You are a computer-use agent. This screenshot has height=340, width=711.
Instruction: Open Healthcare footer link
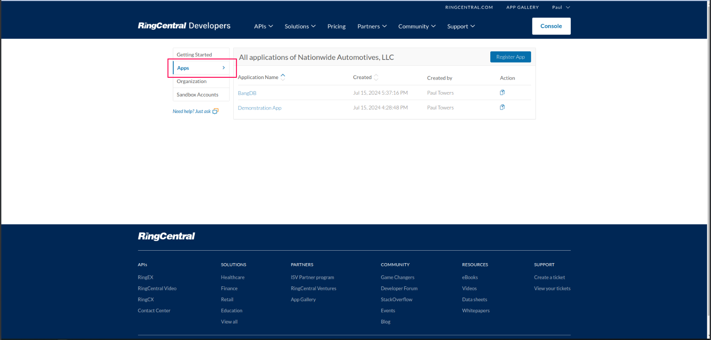[232, 277]
